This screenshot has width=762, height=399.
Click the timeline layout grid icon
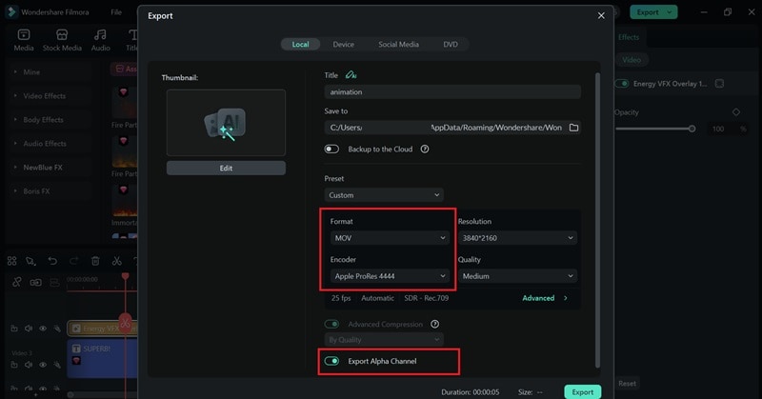[11, 261]
